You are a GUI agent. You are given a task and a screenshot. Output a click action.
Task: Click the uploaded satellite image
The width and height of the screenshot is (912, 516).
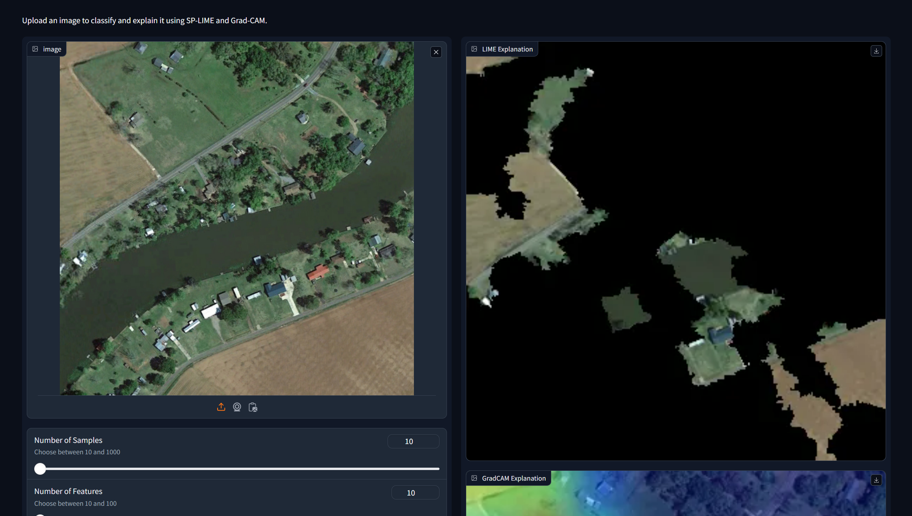pyautogui.click(x=237, y=219)
